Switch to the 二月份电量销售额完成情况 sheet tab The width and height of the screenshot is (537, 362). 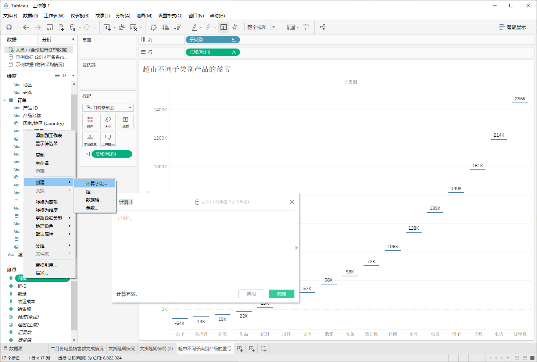77,349
